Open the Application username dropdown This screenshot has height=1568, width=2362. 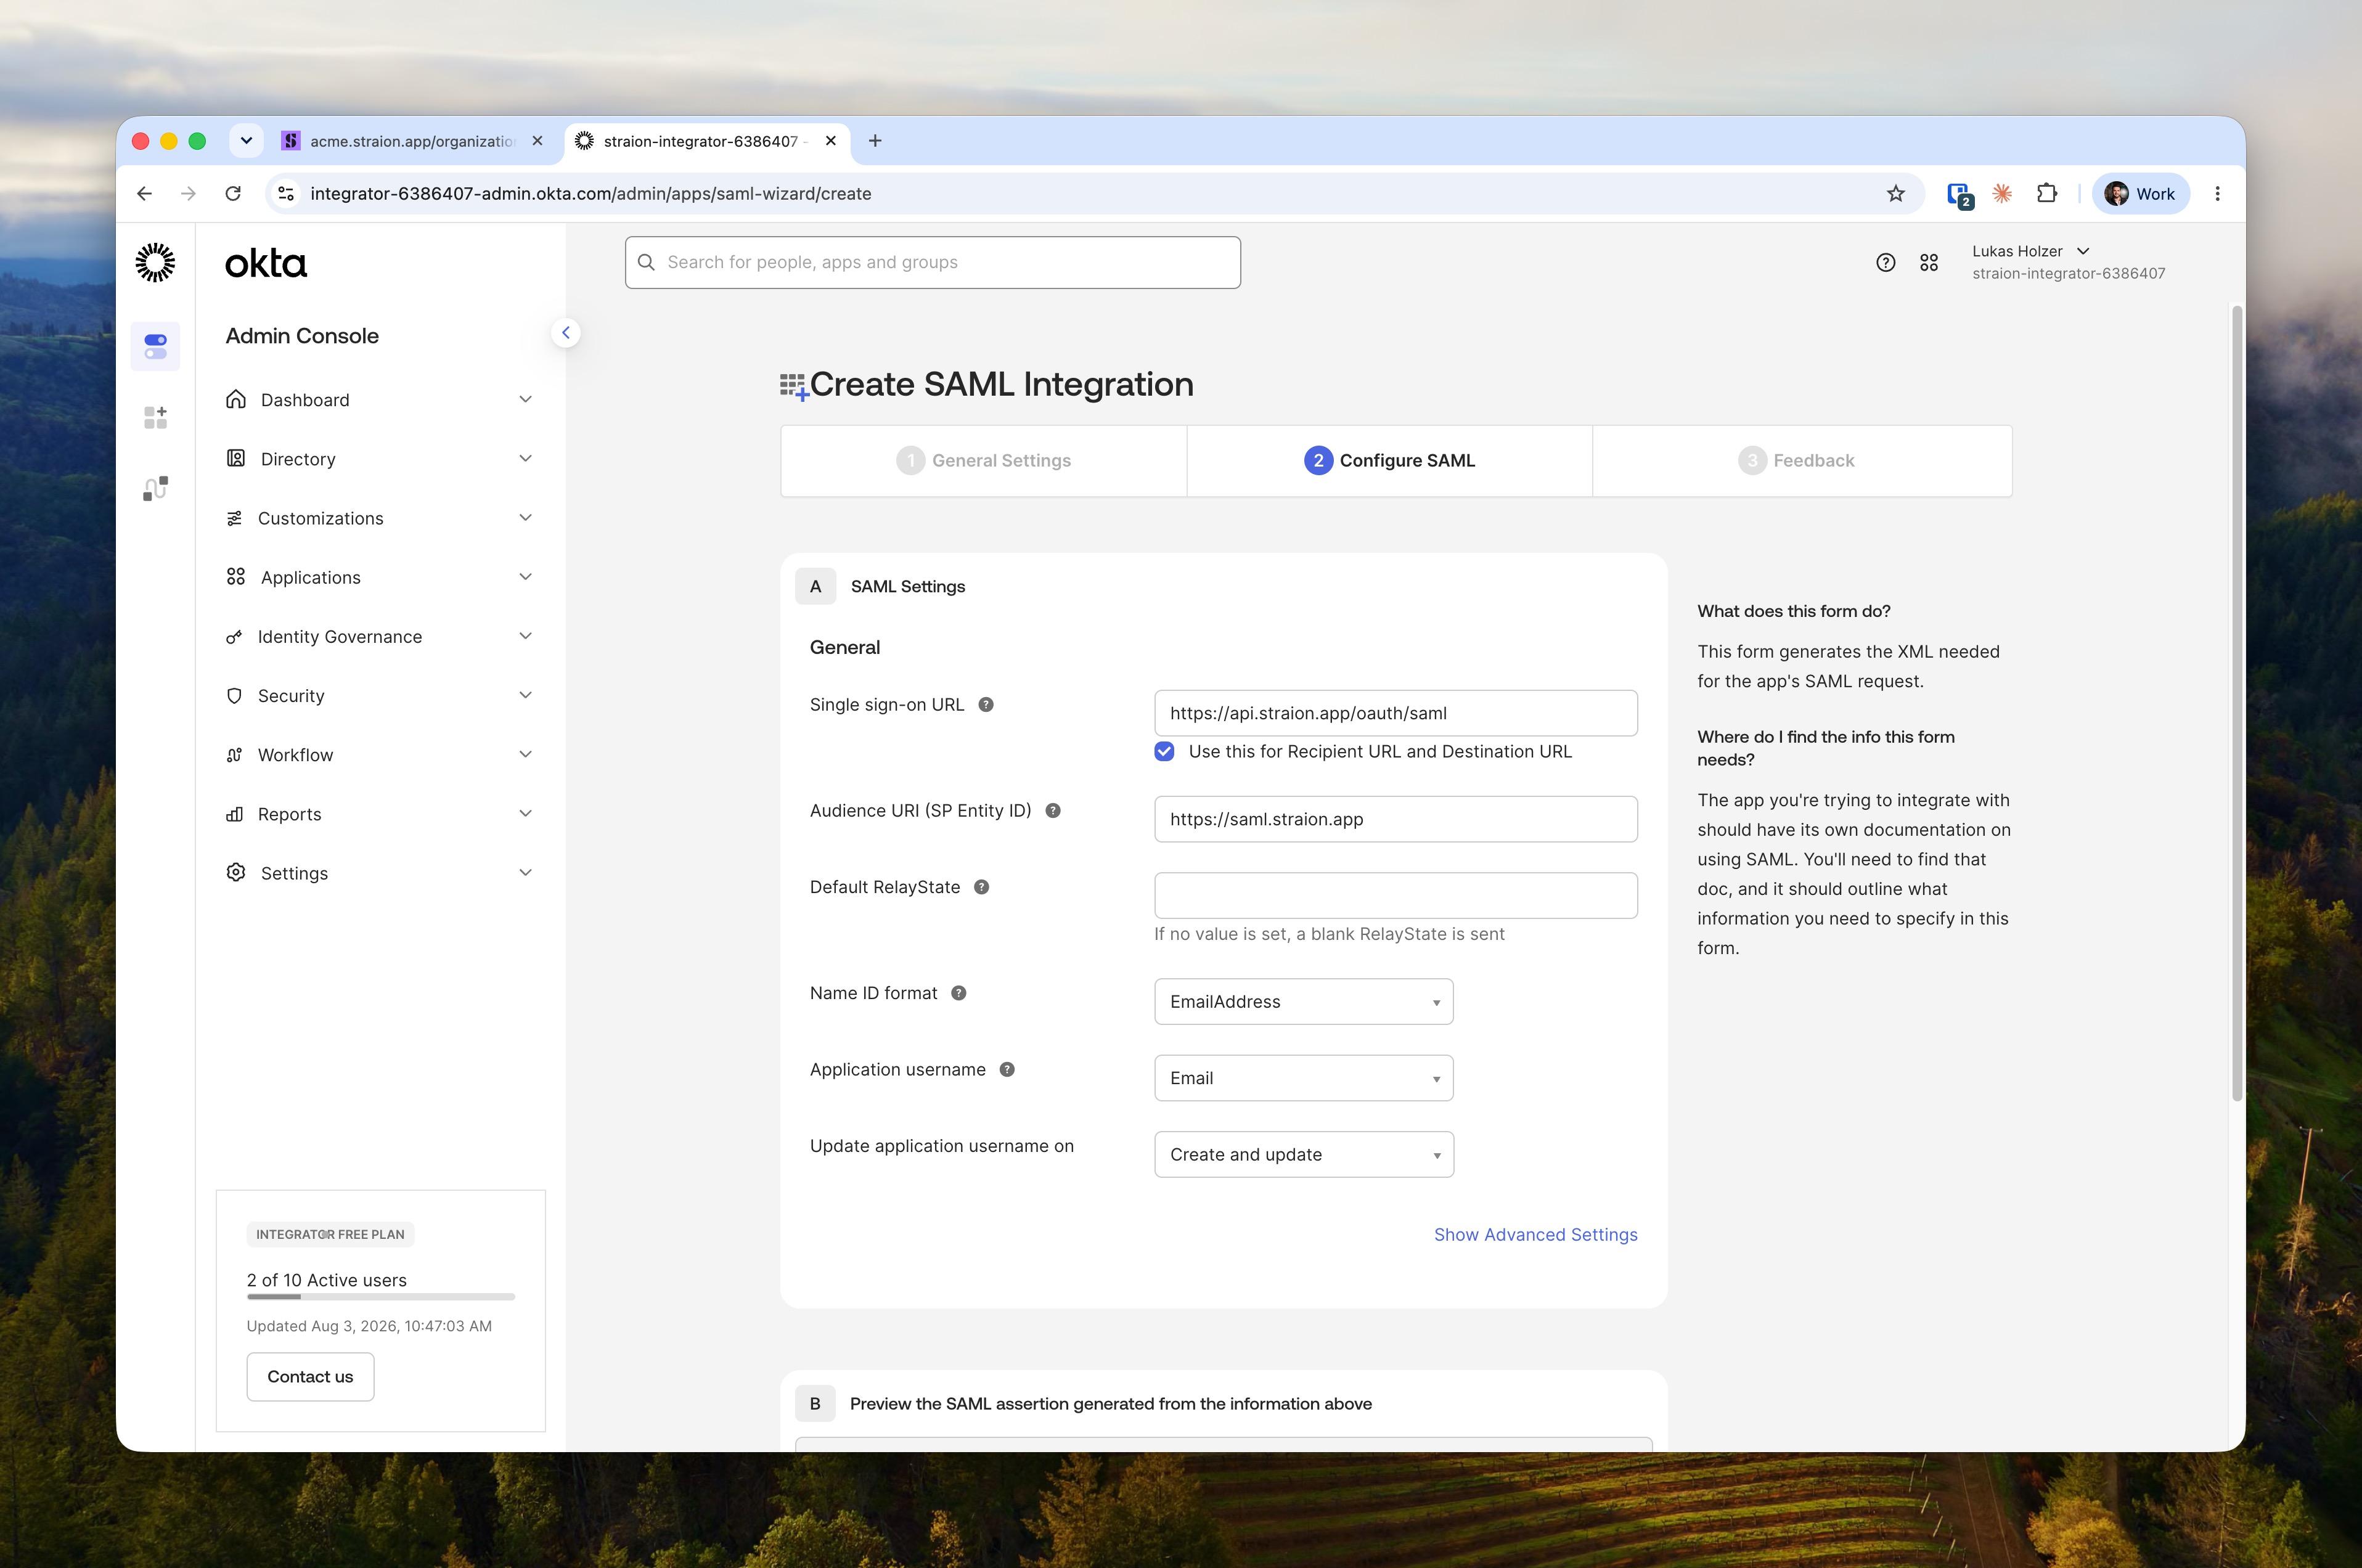click(x=1304, y=1078)
